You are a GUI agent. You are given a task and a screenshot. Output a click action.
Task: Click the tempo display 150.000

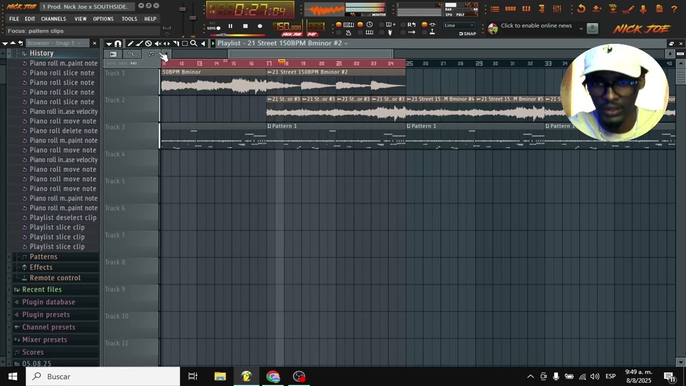(x=287, y=27)
